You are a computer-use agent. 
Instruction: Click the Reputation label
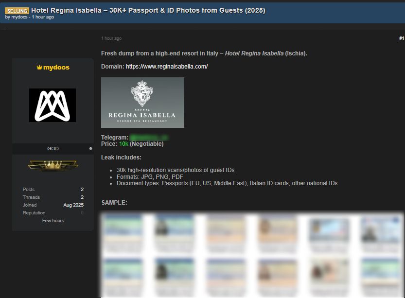[34, 212]
